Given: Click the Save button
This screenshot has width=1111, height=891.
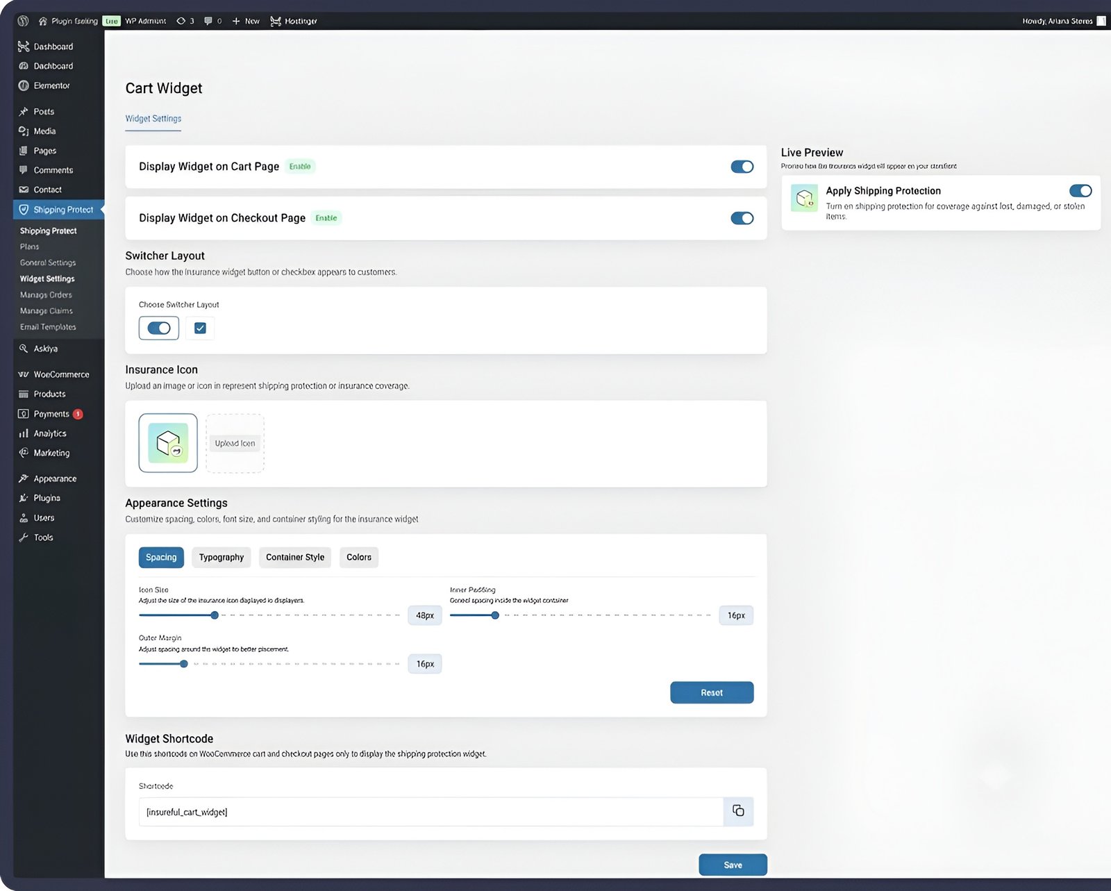Looking at the screenshot, I should [x=733, y=865].
